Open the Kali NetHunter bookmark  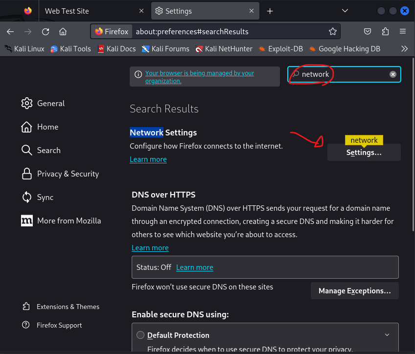224,48
